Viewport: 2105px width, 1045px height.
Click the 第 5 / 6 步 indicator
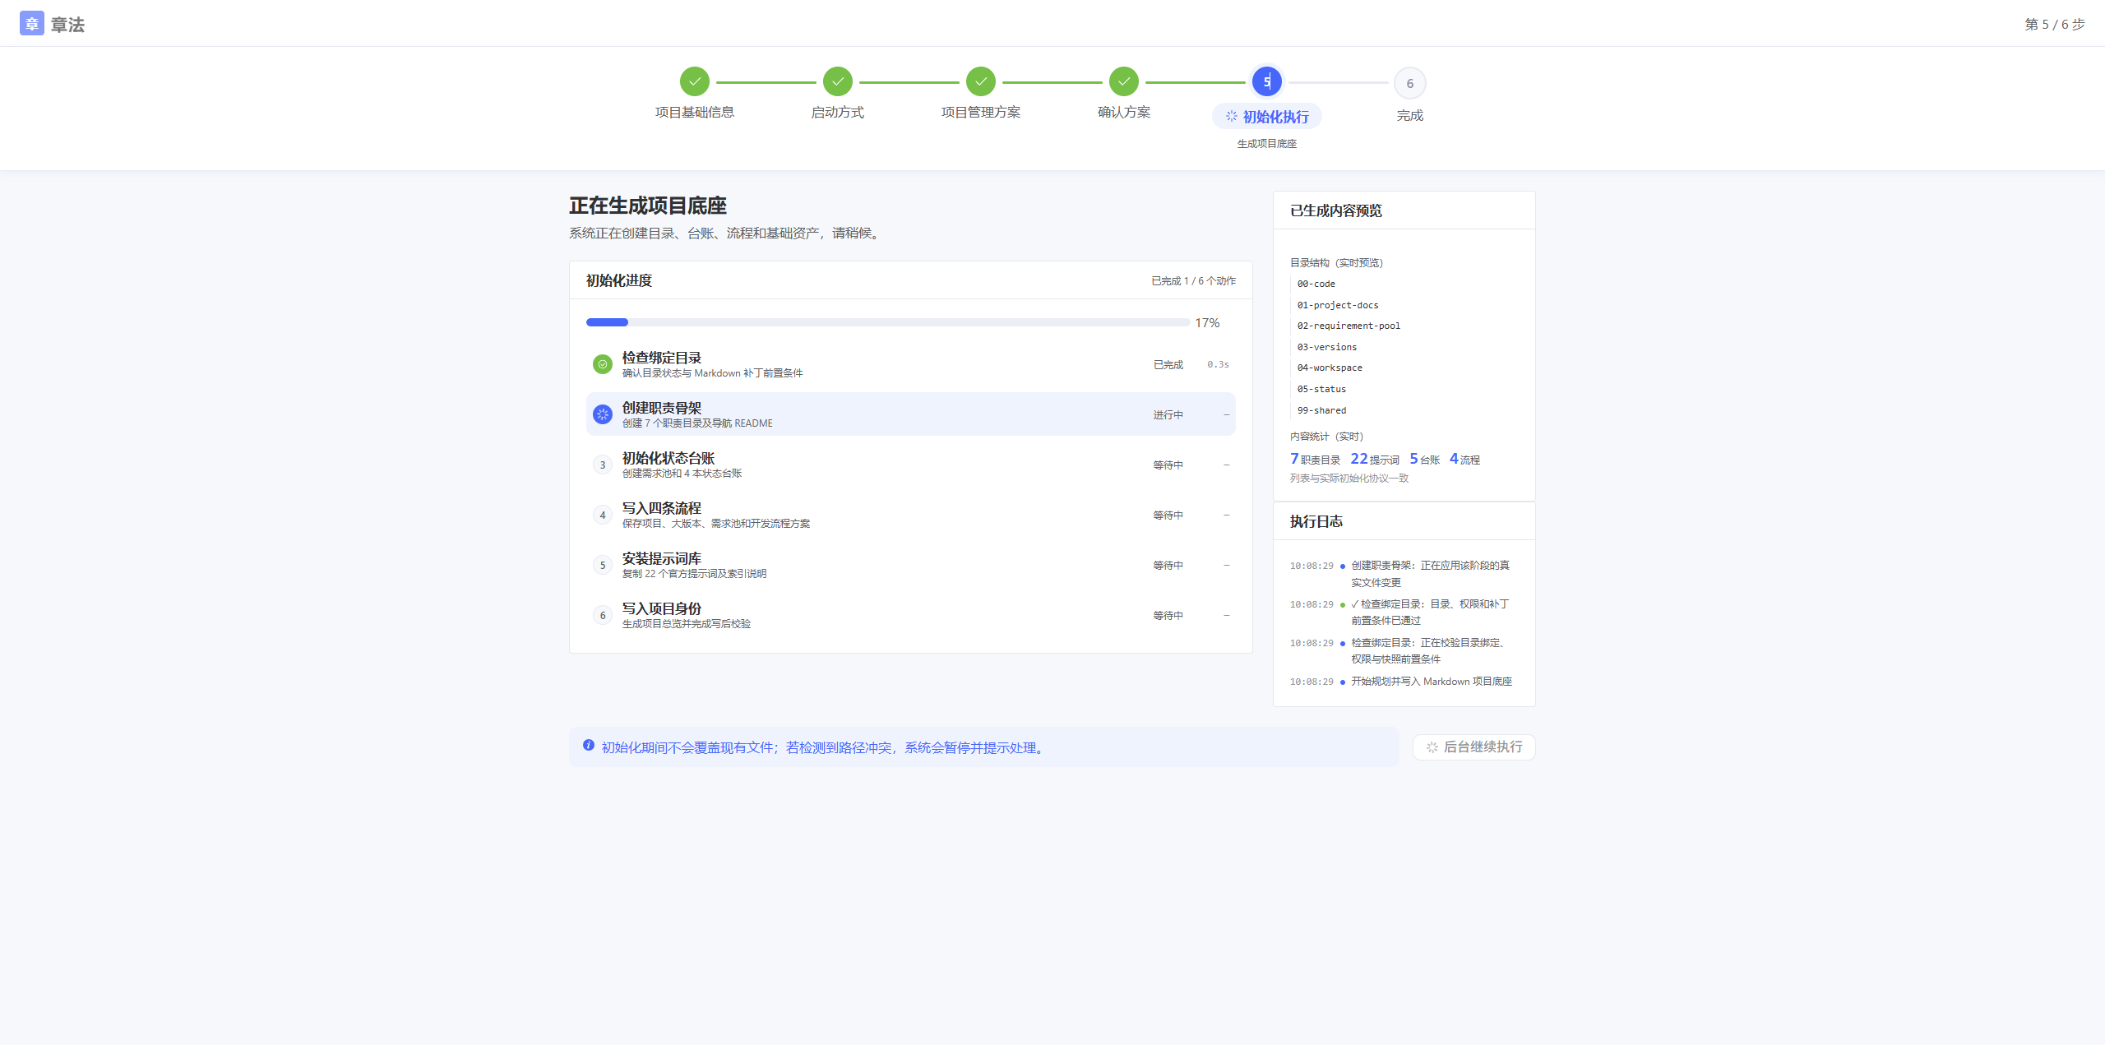point(2055,24)
